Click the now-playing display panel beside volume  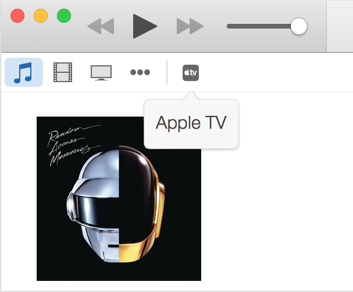tap(340, 26)
